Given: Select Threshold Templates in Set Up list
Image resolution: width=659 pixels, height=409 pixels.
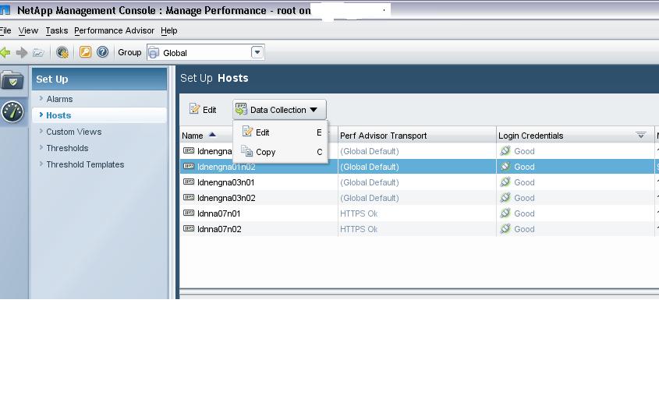Looking at the screenshot, I should [x=85, y=164].
